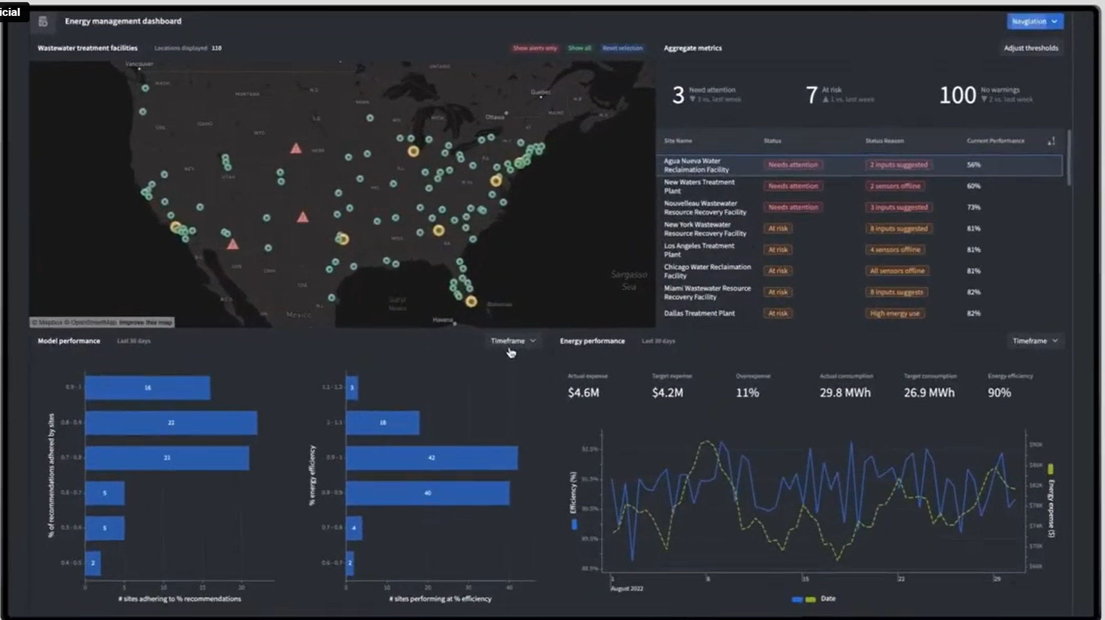Select the red triangle marker in Arizona
The image size is (1105, 620).
(233, 244)
